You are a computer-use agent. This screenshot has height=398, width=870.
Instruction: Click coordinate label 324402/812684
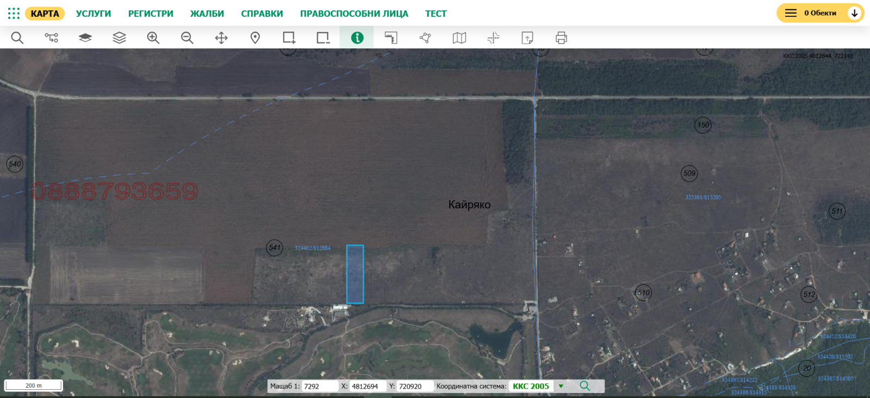tap(313, 248)
